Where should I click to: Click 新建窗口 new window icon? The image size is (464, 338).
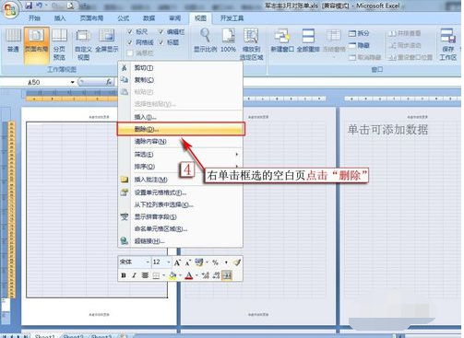tap(282, 40)
